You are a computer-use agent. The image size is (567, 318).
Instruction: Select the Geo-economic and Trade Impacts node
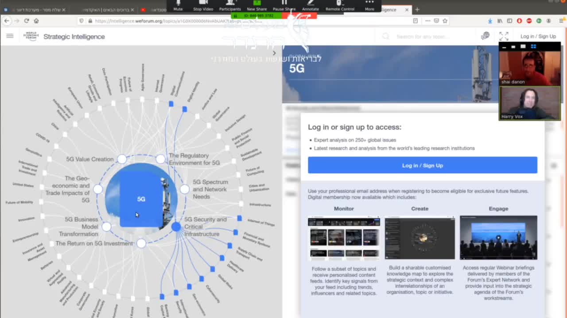98,189
